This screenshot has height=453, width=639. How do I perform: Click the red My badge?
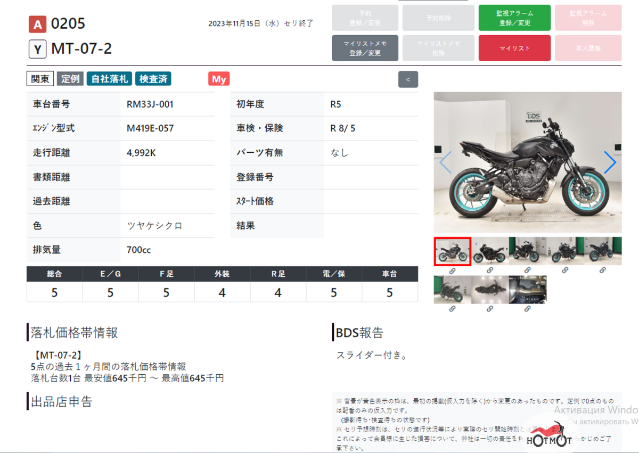219,79
